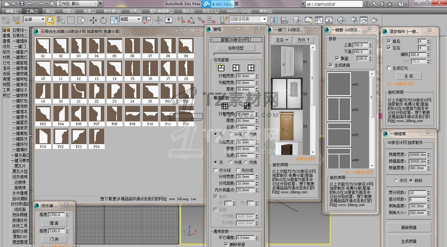The height and width of the screenshot is (247, 447).
Task: Activate the Rotate tool icon
Action: (103, 20)
